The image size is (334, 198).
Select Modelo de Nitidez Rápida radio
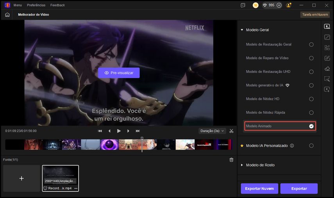(311, 113)
